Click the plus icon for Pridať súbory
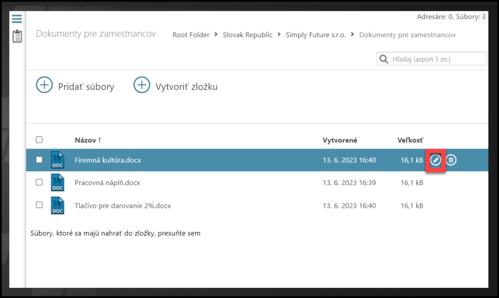Viewport: 499px width, 298px height. (44, 85)
